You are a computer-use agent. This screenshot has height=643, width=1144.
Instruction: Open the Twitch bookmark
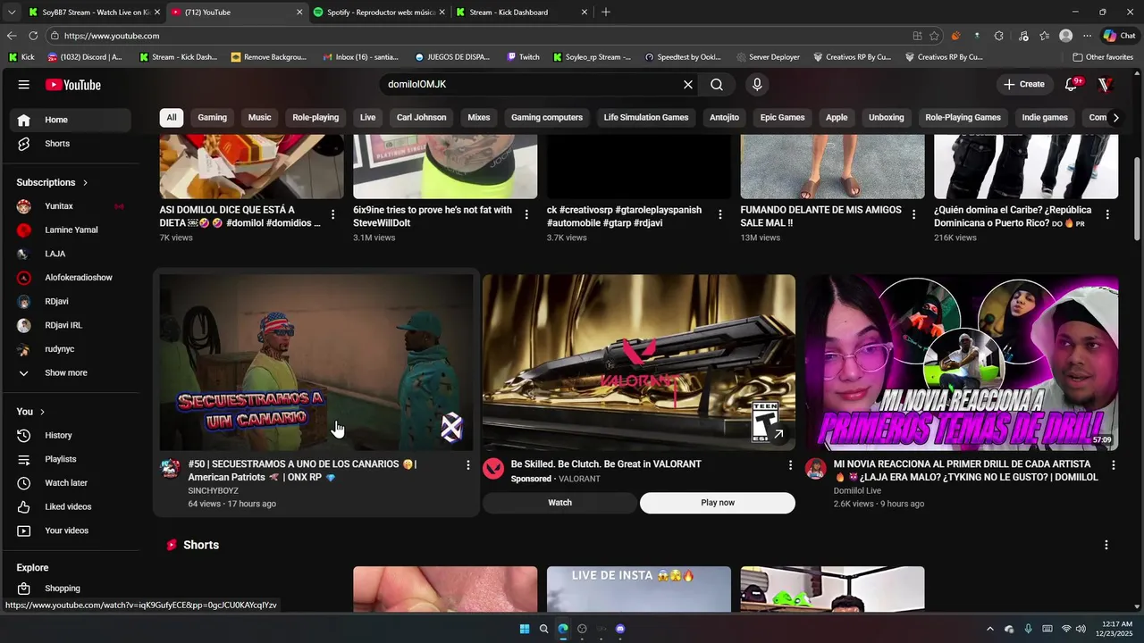[x=523, y=57]
